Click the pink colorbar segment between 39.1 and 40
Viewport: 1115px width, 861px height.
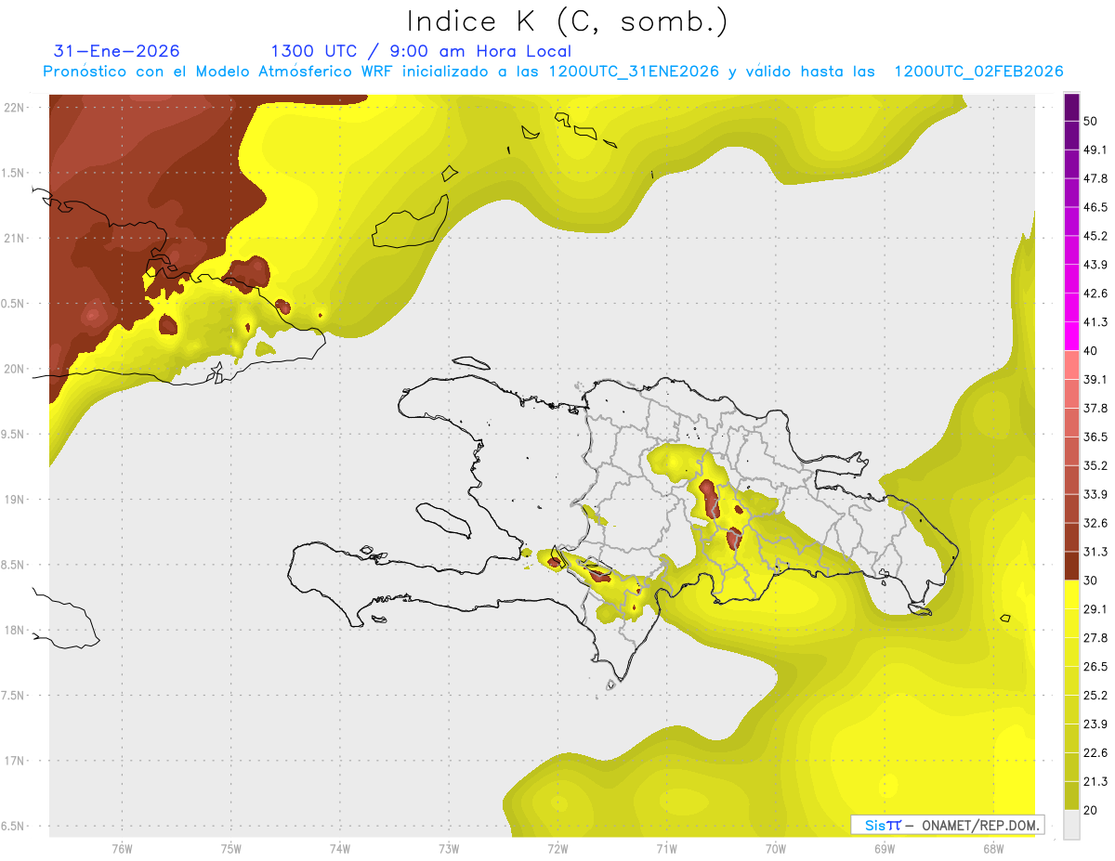tap(1071, 365)
